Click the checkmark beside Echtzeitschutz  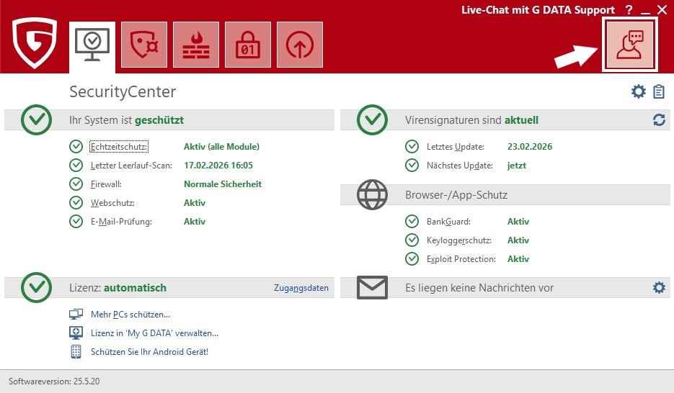[x=76, y=146]
